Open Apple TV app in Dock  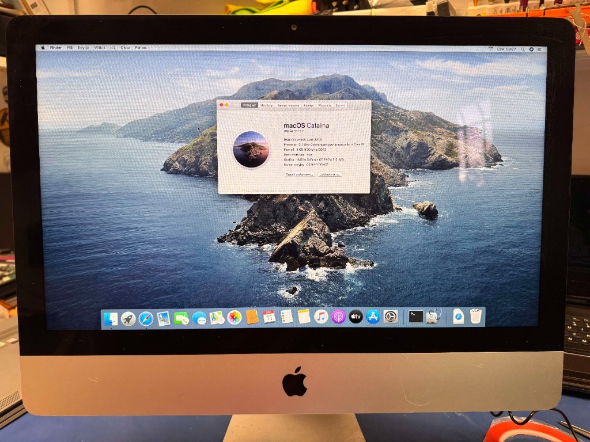(x=356, y=317)
